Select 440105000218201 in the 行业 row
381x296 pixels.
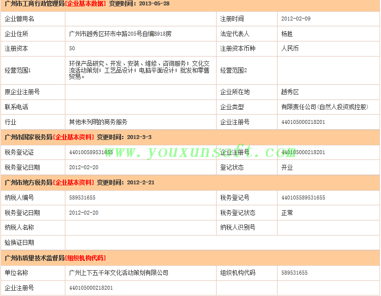[303, 122]
